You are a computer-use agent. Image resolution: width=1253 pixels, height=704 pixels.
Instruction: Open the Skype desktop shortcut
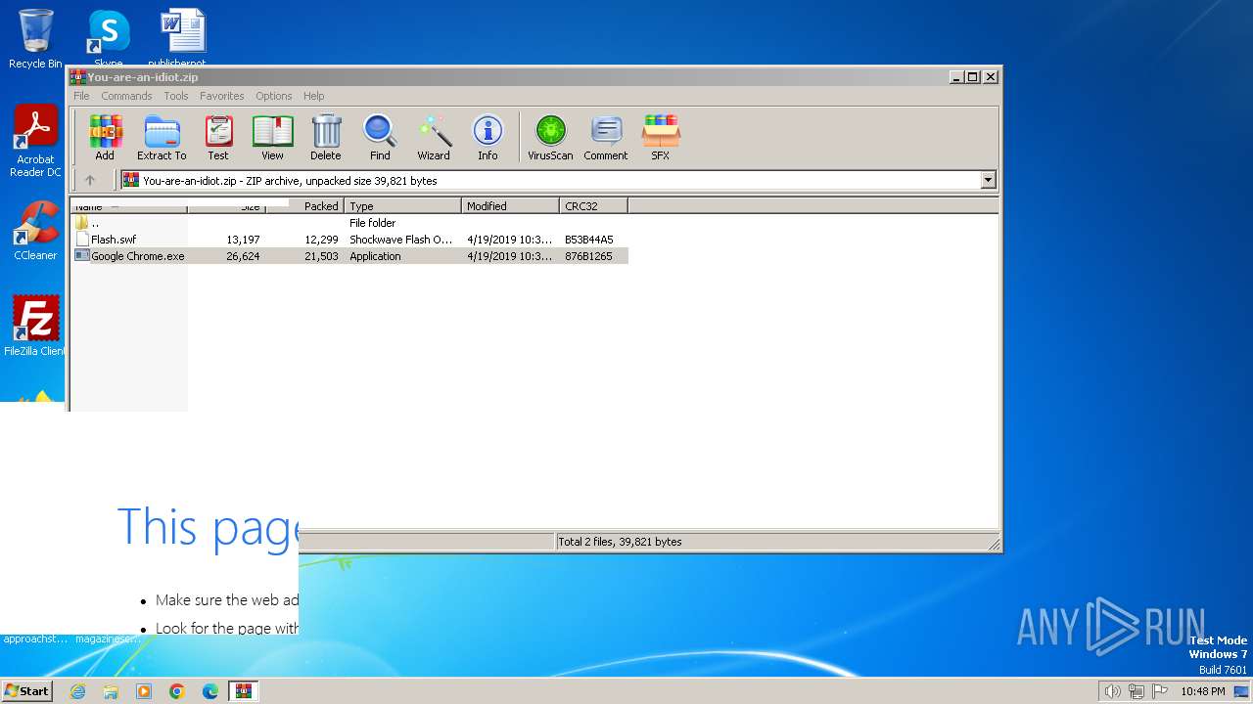coord(108,39)
